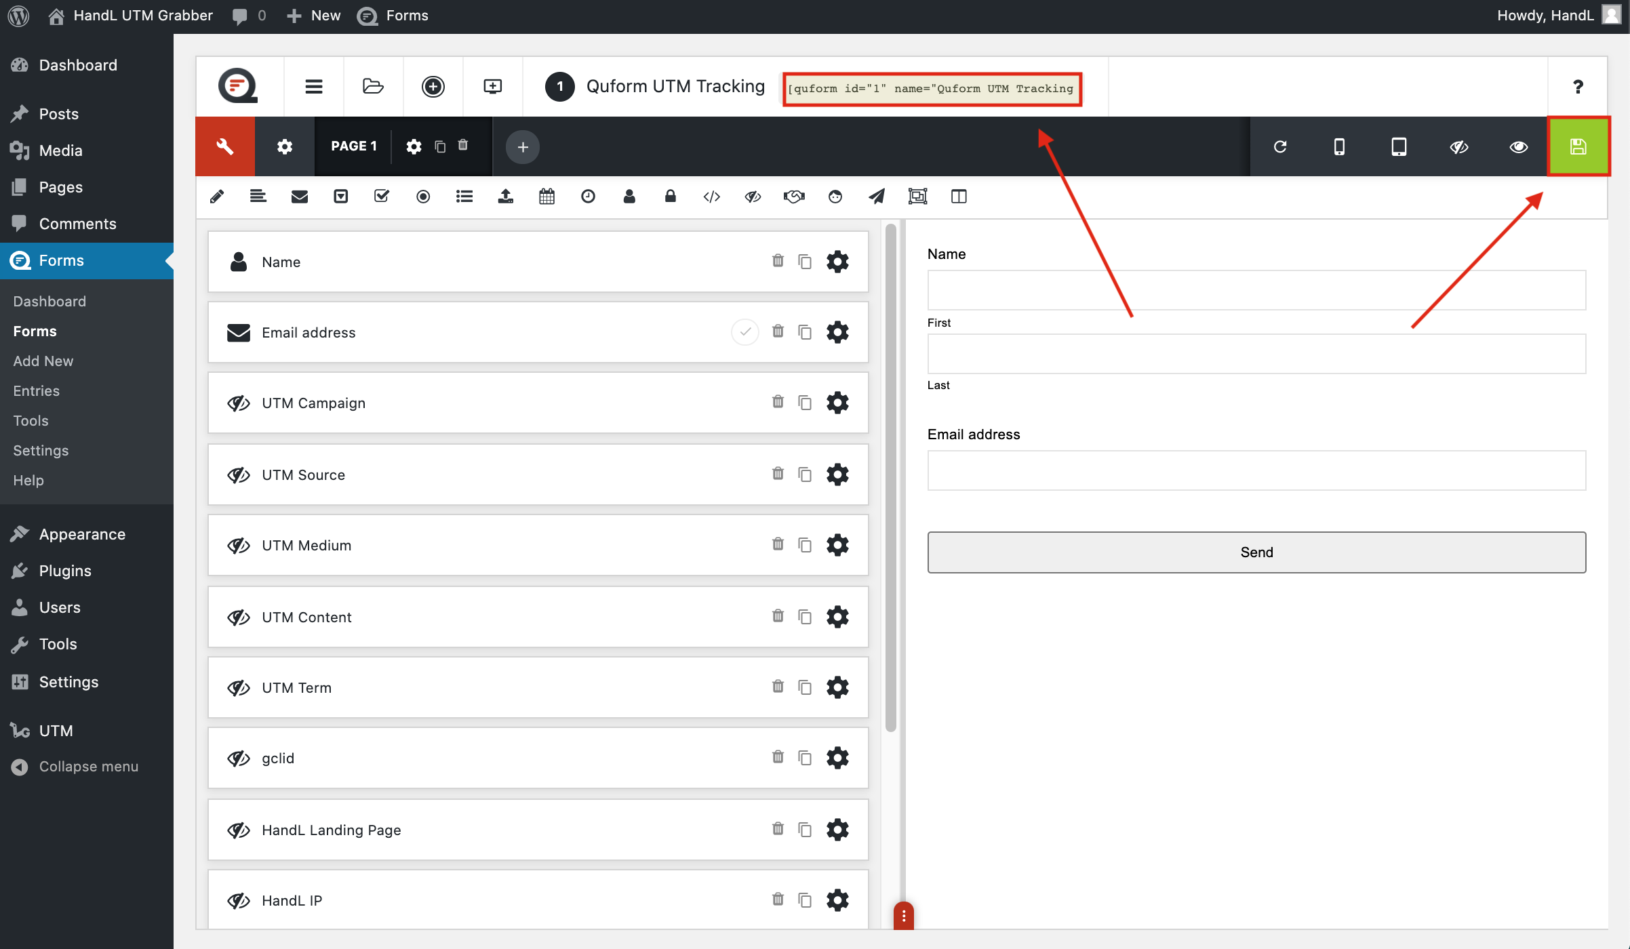Click the Email address preview input
This screenshot has width=1630, height=949.
[1256, 470]
